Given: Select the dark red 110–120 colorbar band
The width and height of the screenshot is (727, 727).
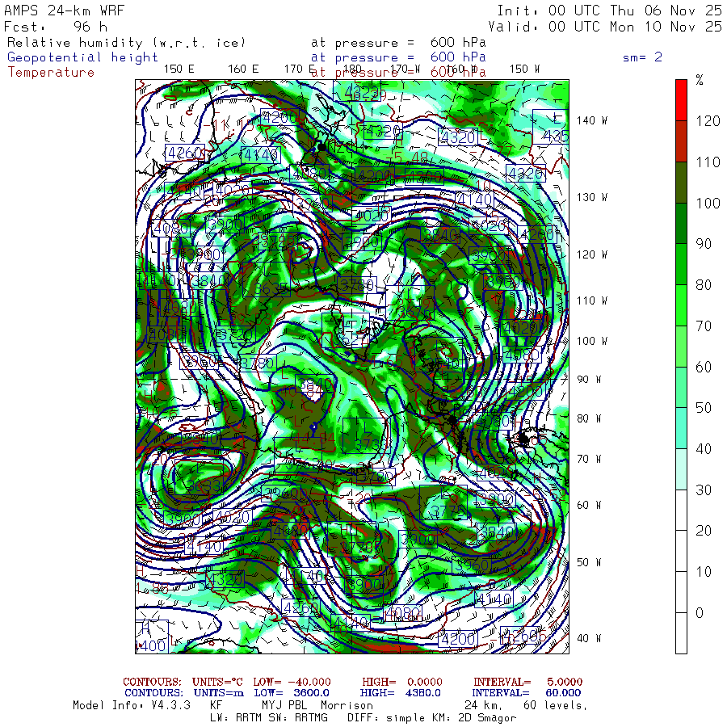Looking at the screenshot, I should [x=681, y=141].
